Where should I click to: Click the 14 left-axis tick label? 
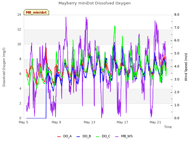coord(19,14)
